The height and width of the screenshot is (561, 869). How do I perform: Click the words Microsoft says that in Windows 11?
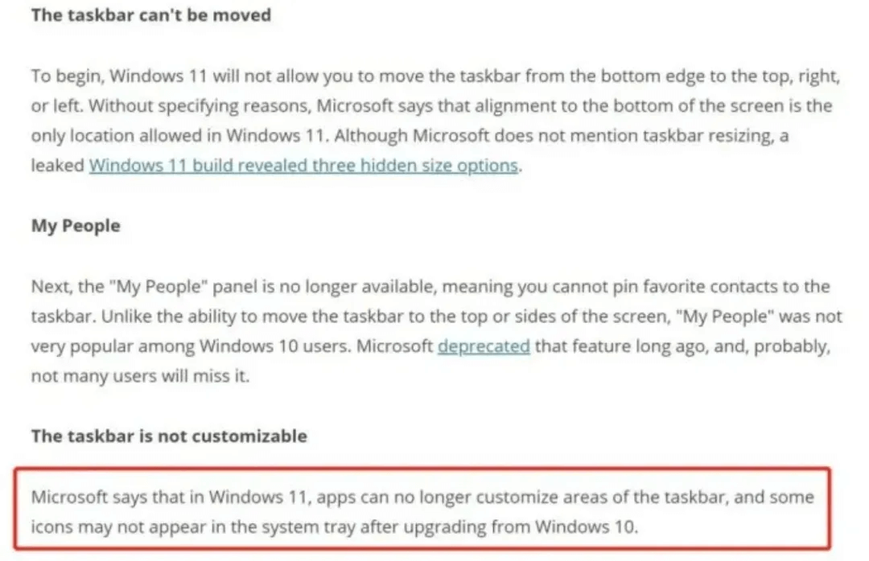click(169, 497)
